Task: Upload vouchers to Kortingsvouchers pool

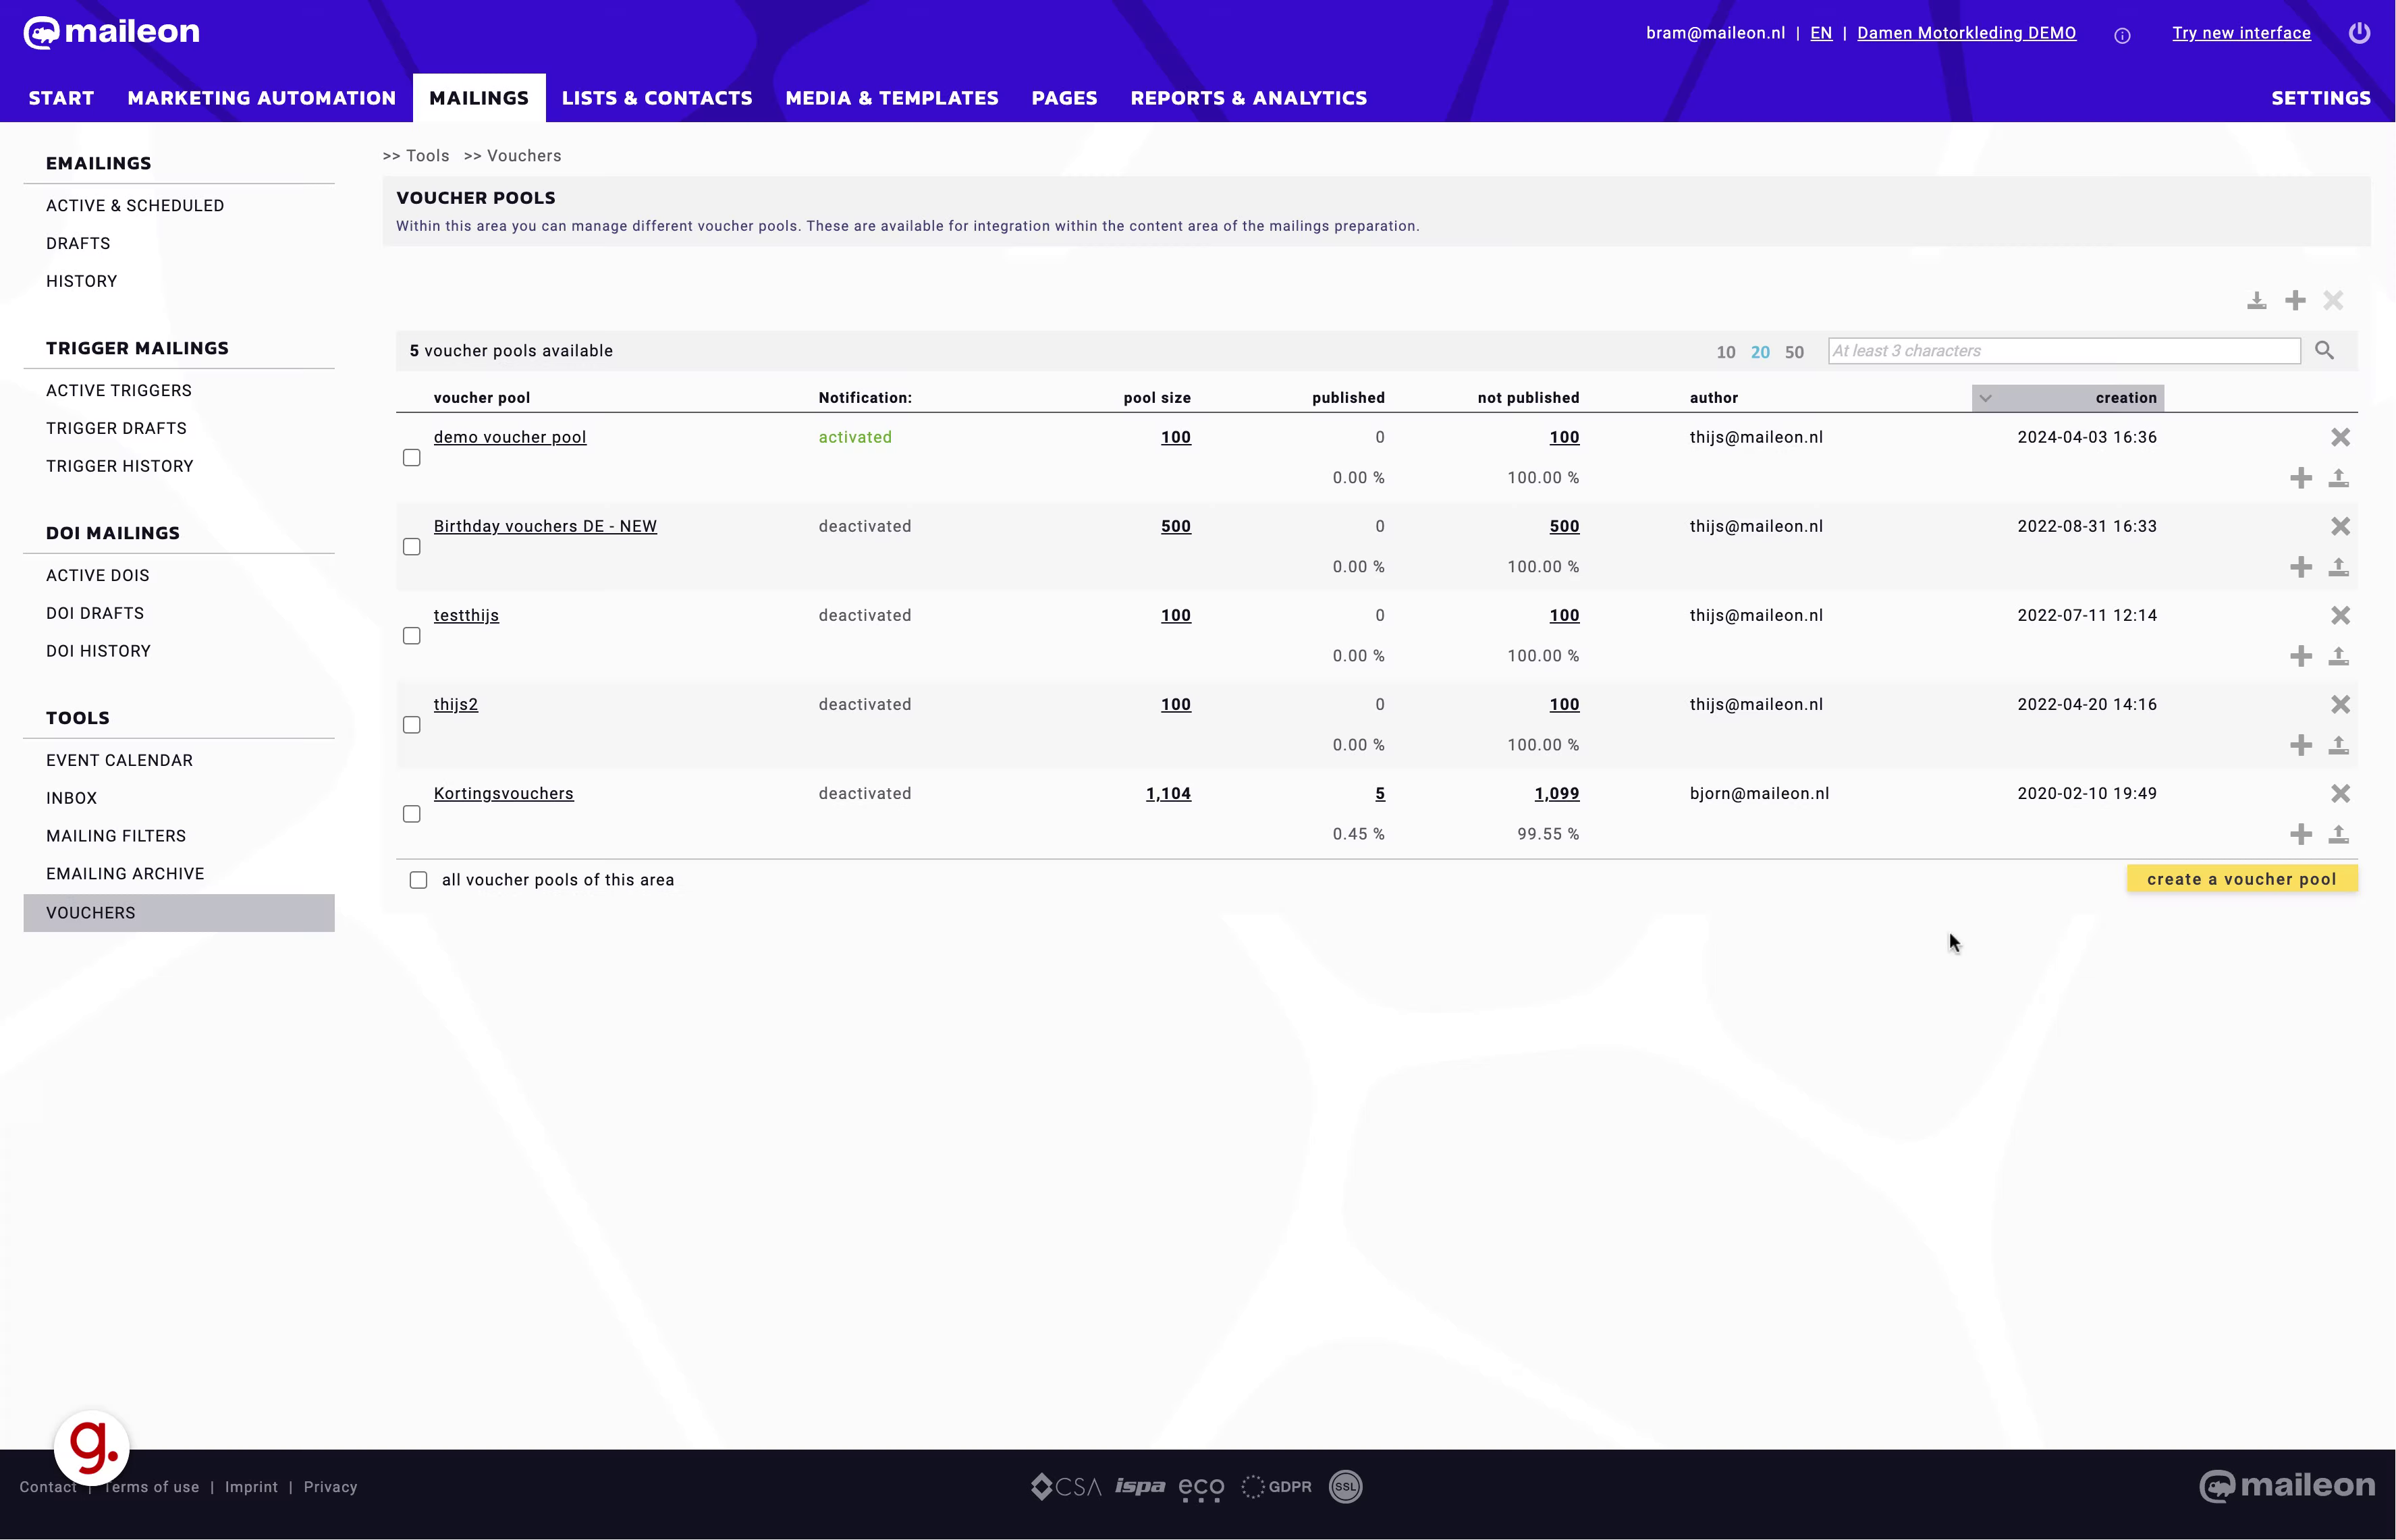Action: point(2338,834)
